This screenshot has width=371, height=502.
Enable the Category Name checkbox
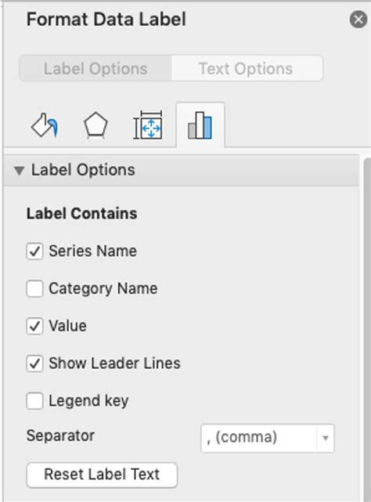pyautogui.click(x=34, y=288)
